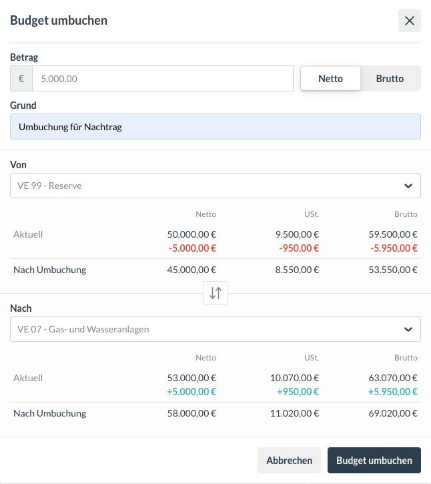Viewport: 431px width, 484px height.
Task: Click the Grund field label
Action: (23, 105)
